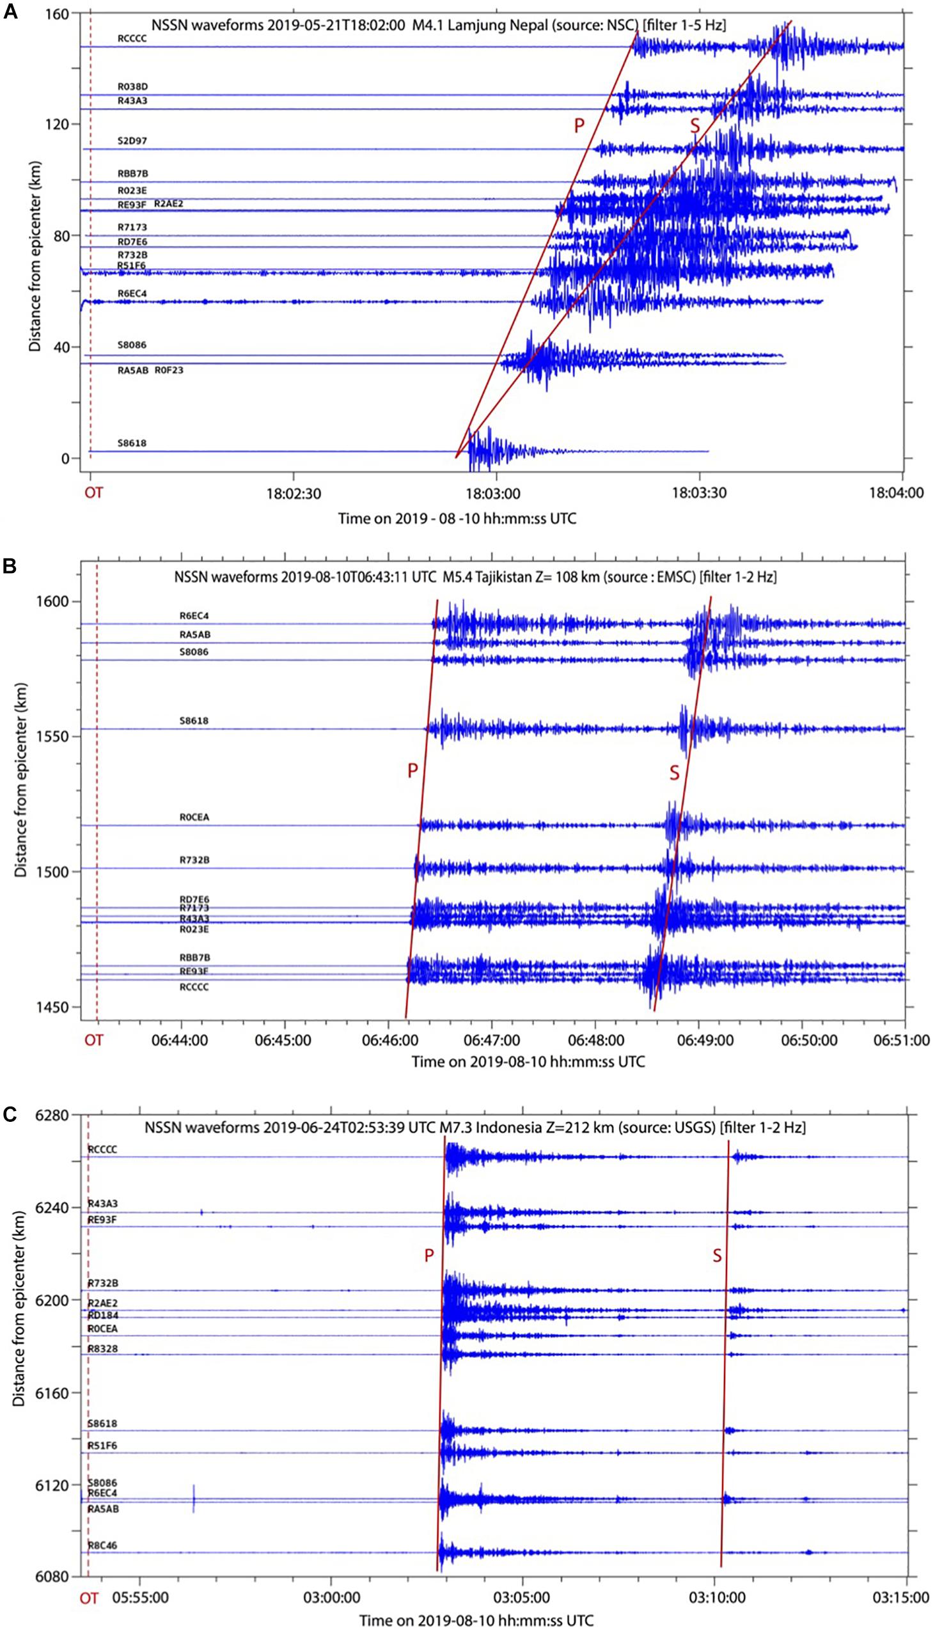Click station label RCCCC in panel B
The image size is (935, 1631).
[x=194, y=987]
